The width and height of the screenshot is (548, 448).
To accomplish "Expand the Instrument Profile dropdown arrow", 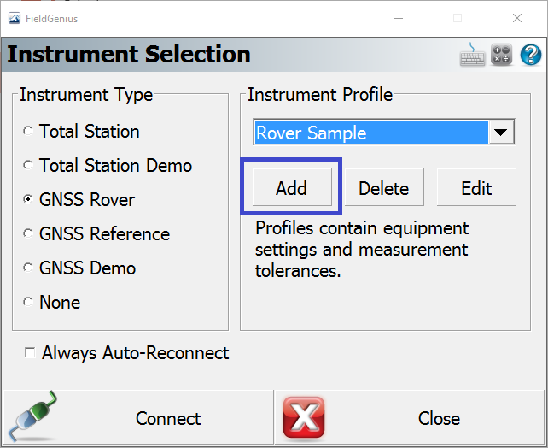I will pyautogui.click(x=501, y=133).
